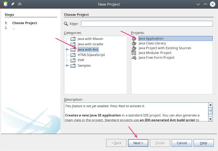The image size is (218, 151).
Task: Select the HTML5/JavaScript category
Action: [x=91, y=55]
